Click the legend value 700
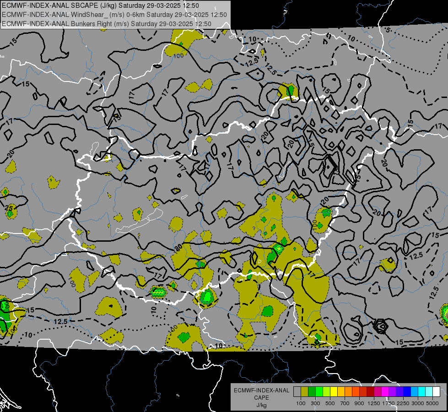 pos(345,403)
